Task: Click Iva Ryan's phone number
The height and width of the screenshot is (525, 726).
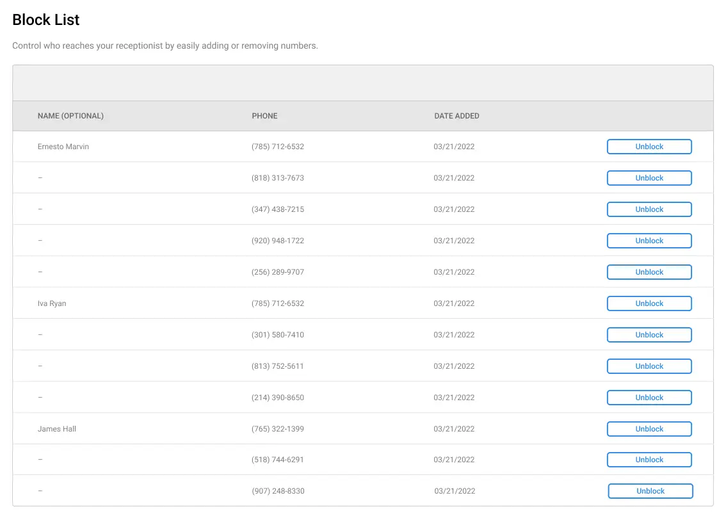Action: coord(278,303)
